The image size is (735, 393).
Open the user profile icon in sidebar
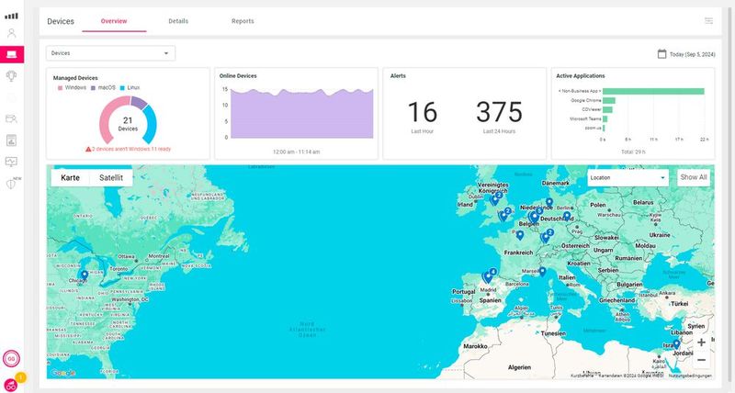coord(11,33)
